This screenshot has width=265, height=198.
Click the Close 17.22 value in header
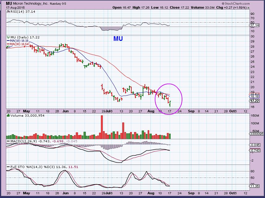tap(179, 7)
